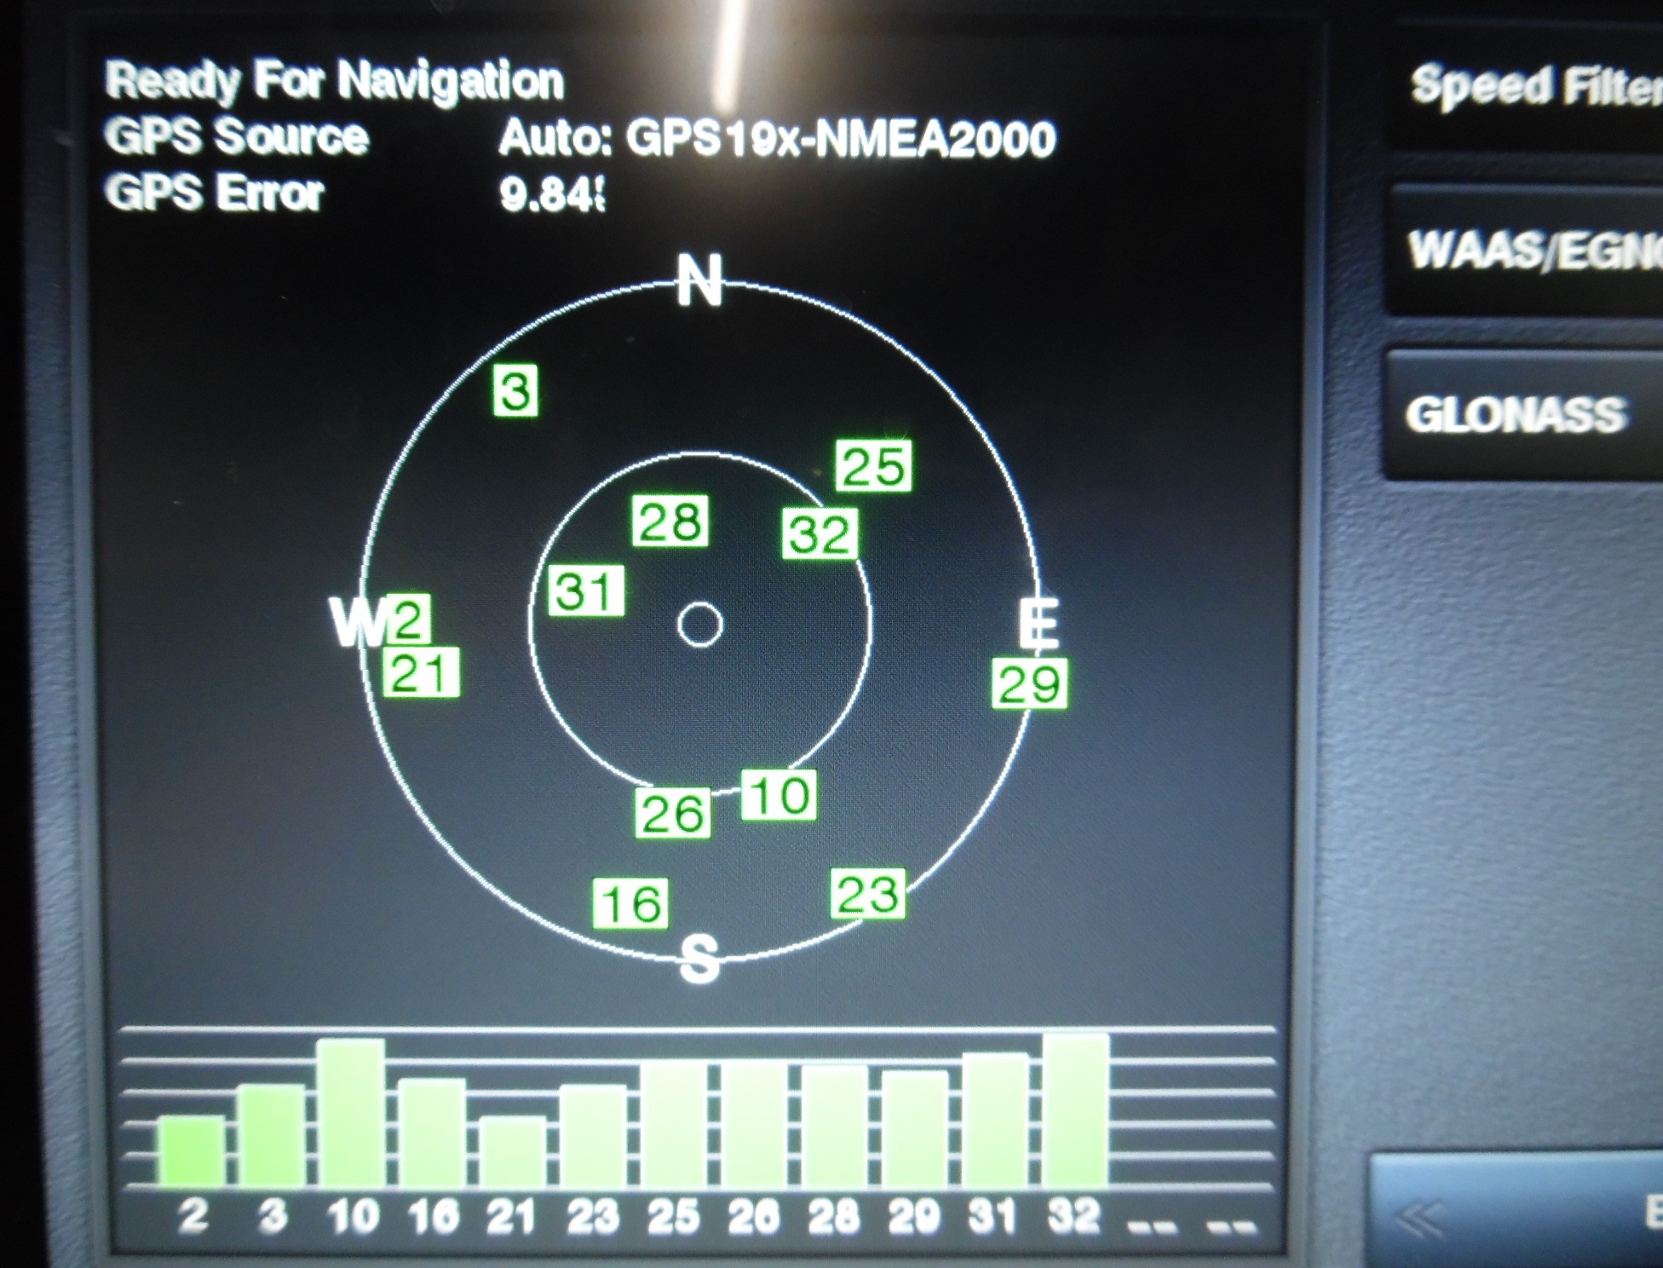Open the Speed Filter setting

[x=1534, y=87]
